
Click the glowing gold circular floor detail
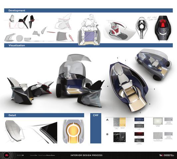pos(74,132)
